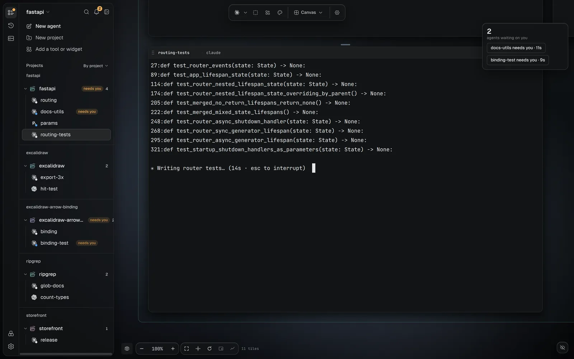This screenshot has width=574, height=359.
Task: Zoom out with the minus button
Action: 142,349
